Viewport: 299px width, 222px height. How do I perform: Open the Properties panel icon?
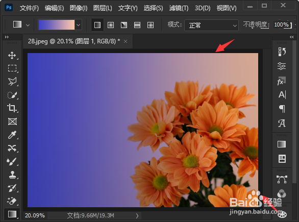point(282,66)
